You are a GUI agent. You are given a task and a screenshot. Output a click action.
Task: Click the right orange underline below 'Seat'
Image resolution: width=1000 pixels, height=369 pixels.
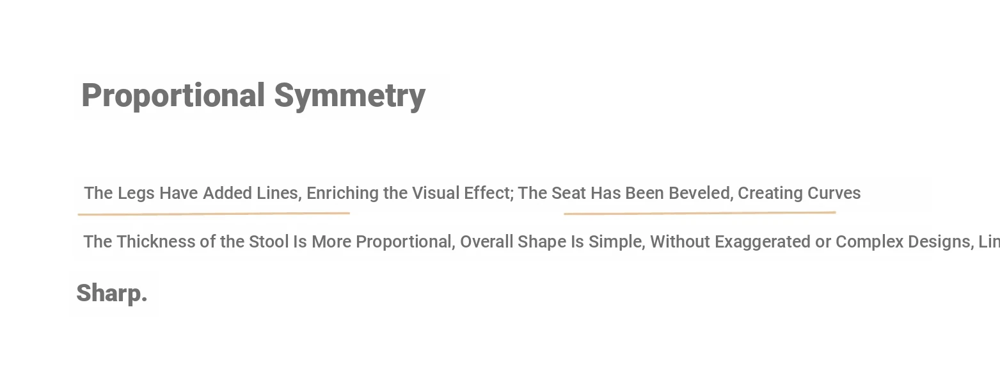coord(700,213)
